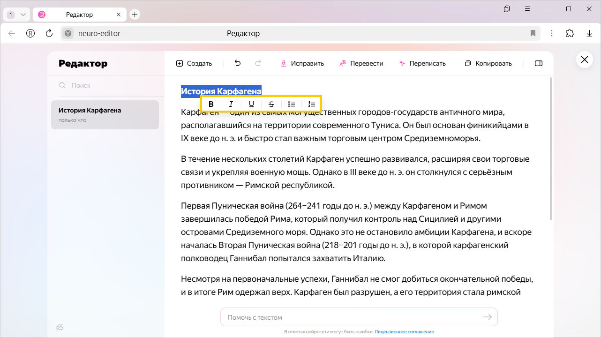This screenshot has height=338, width=601.
Task: Convert selection to numbered list
Action: tap(312, 104)
